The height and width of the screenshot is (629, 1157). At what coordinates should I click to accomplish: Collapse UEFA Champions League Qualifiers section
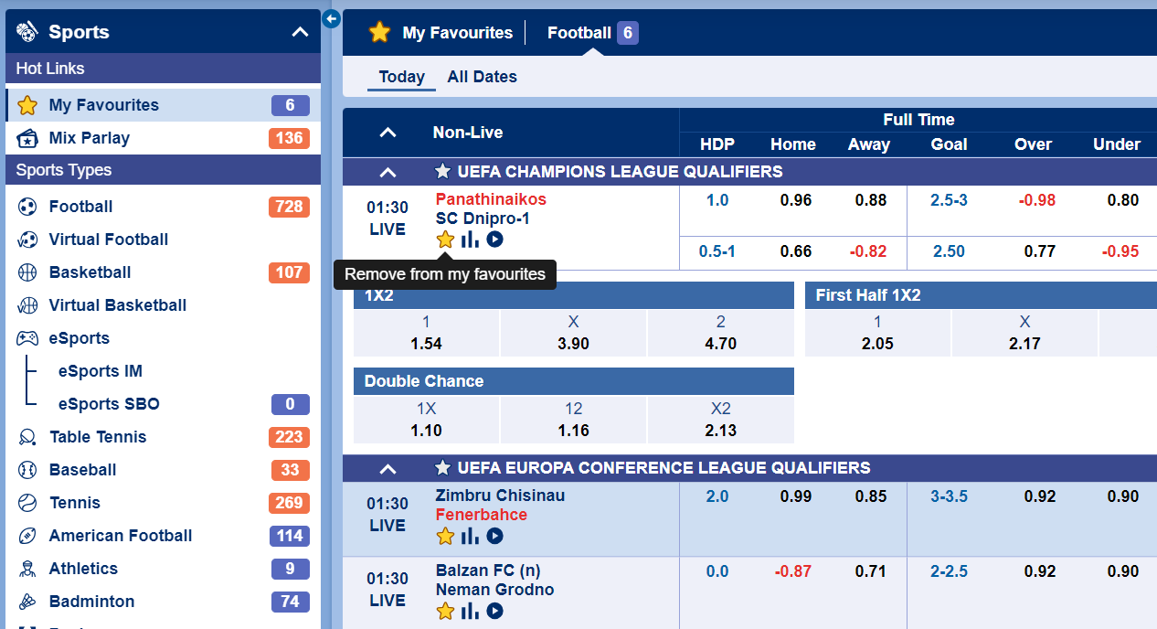387,172
